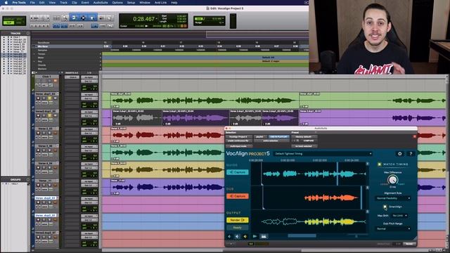Open the Alignment Rule dropdown
450x253 pixels.
(x=393, y=198)
